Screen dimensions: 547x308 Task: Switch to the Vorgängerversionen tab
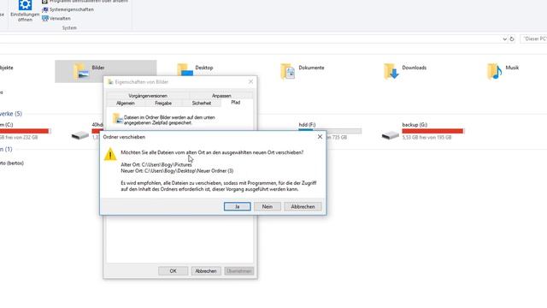click(x=148, y=96)
